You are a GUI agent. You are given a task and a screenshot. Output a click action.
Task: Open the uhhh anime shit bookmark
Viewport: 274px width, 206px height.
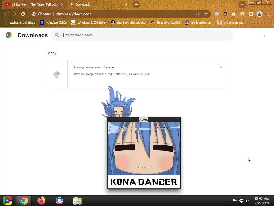tap(199, 23)
